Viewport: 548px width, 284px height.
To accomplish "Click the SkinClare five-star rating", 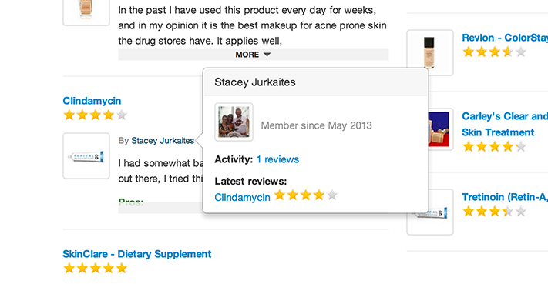I will [95, 269].
